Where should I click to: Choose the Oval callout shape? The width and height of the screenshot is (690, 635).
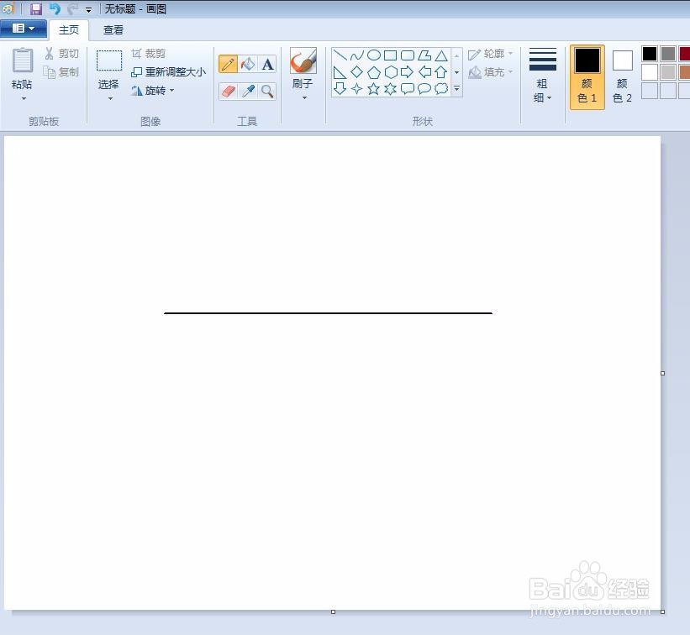tap(424, 89)
